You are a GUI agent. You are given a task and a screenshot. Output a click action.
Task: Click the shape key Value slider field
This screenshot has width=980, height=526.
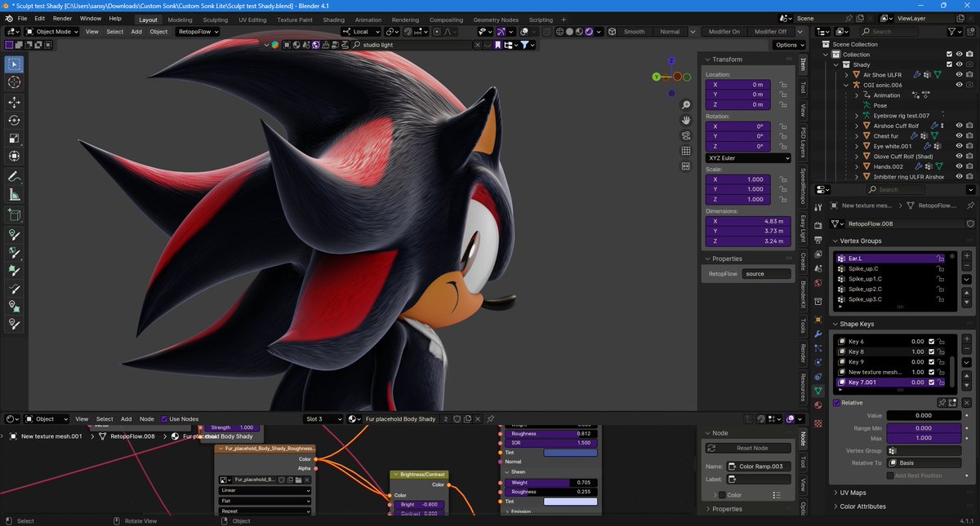(x=923, y=415)
